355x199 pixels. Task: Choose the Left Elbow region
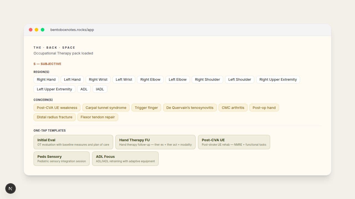click(178, 80)
